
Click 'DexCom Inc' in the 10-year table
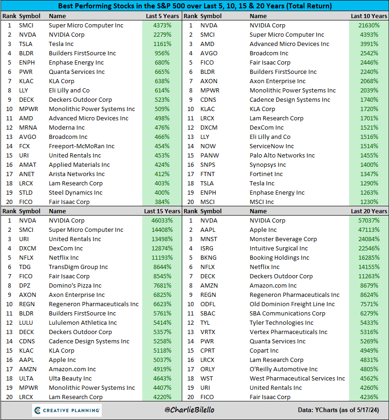point(266,127)
